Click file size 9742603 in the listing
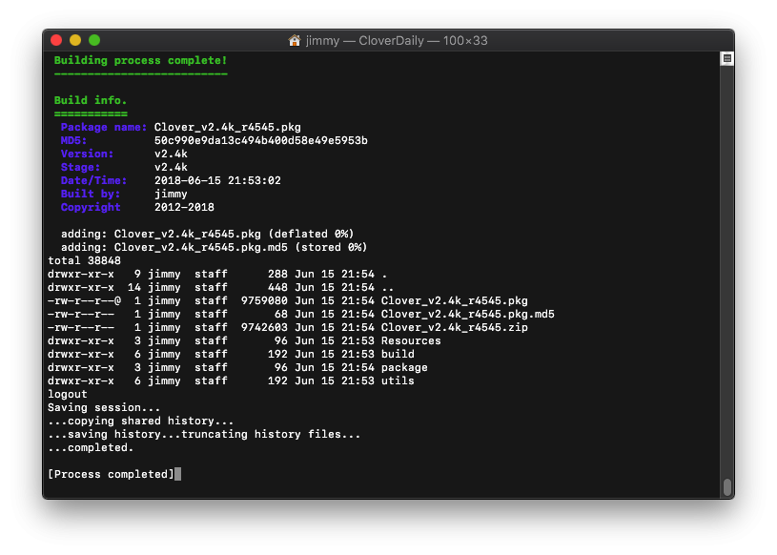This screenshot has width=777, height=555. [264, 327]
